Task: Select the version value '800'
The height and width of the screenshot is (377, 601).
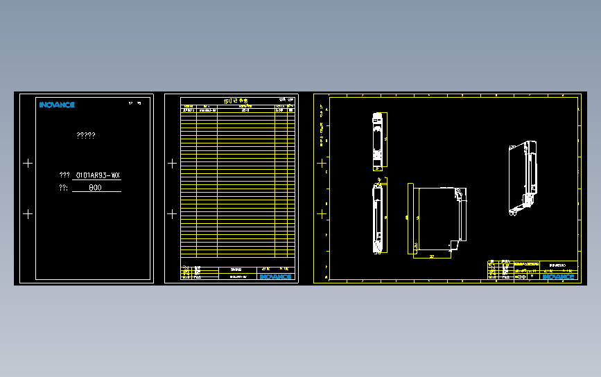Action: click(95, 187)
